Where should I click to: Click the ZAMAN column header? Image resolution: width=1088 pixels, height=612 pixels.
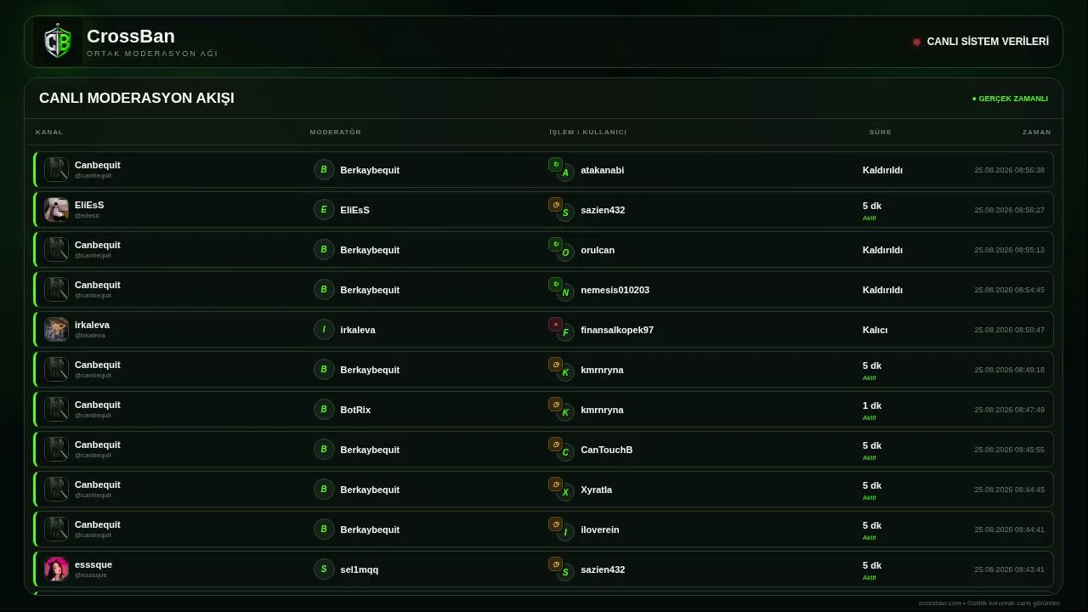pos(1037,132)
